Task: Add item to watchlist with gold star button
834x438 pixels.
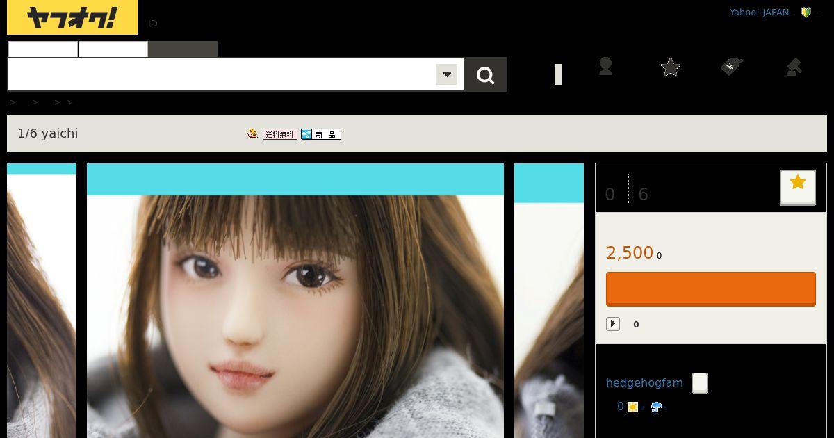Action: [x=798, y=187]
